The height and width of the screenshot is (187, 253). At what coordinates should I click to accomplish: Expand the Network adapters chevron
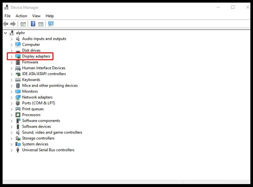pyautogui.click(x=11, y=97)
